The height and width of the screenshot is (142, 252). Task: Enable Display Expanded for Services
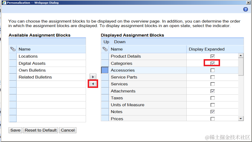click(212, 84)
